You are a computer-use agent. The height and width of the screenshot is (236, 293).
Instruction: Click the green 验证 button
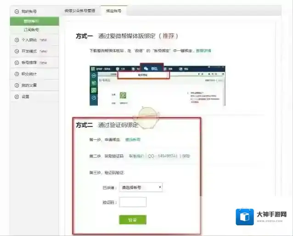[x=133, y=220]
